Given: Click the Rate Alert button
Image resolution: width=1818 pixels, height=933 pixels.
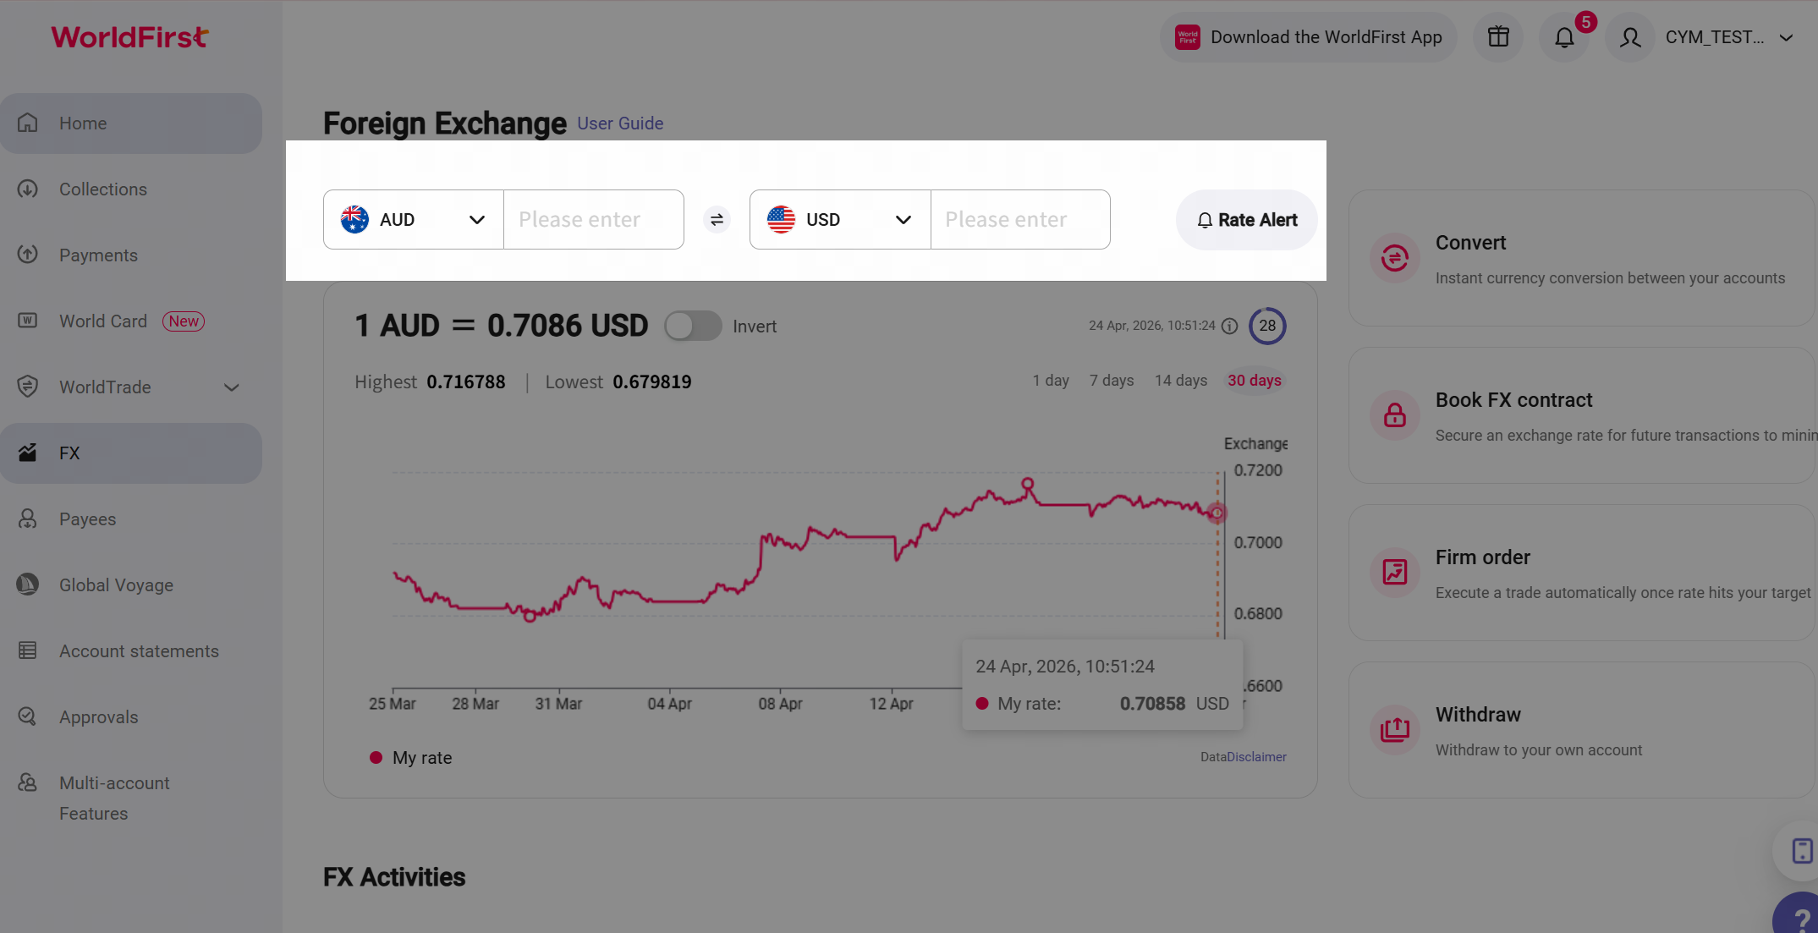Looking at the screenshot, I should coord(1246,220).
